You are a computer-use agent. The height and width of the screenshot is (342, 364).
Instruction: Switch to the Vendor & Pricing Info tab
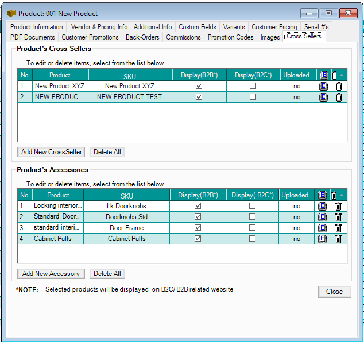99,27
